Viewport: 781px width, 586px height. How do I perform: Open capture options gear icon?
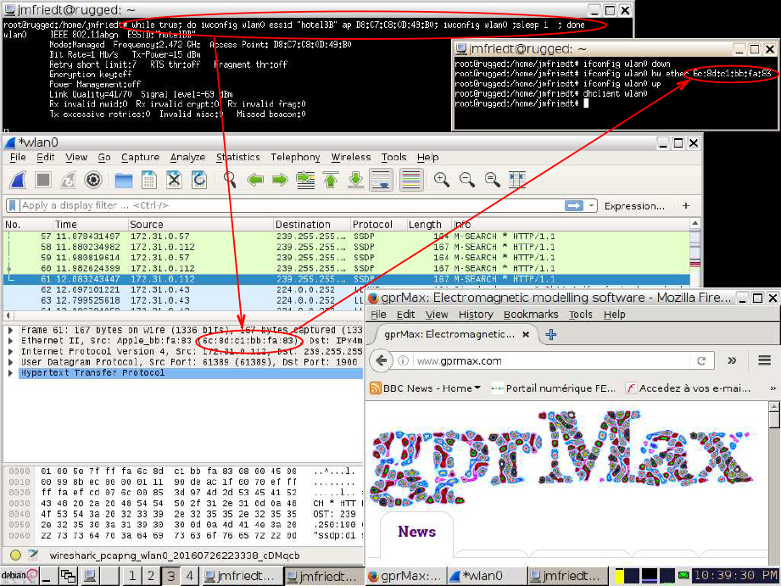(x=93, y=180)
